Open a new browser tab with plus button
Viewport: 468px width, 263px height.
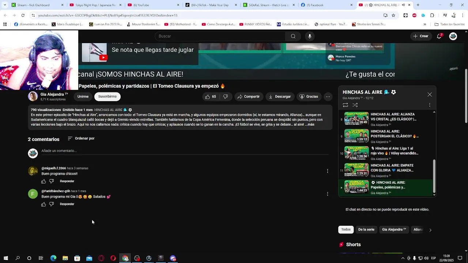(418, 5)
